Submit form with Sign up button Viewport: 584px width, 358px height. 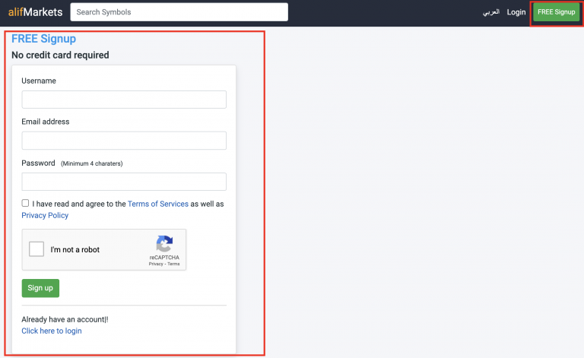(40, 288)
